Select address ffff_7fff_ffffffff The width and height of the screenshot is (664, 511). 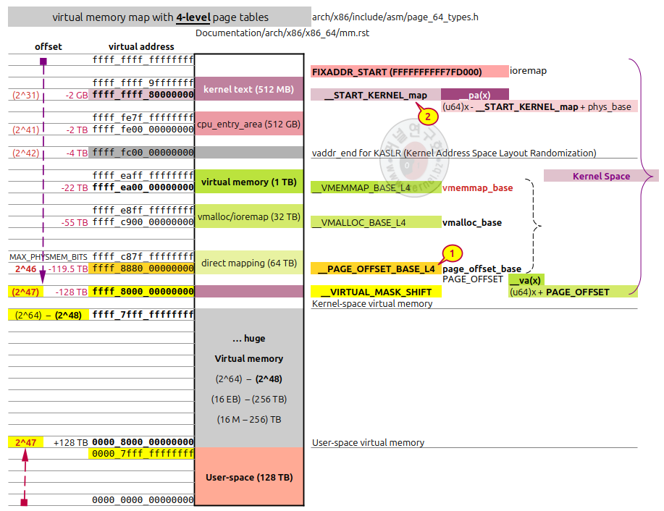pyautogui.click(x=143, y=314)
